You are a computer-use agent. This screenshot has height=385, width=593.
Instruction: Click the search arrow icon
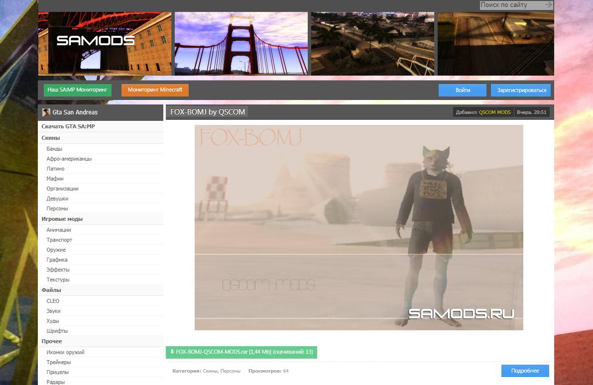(548, 5)
